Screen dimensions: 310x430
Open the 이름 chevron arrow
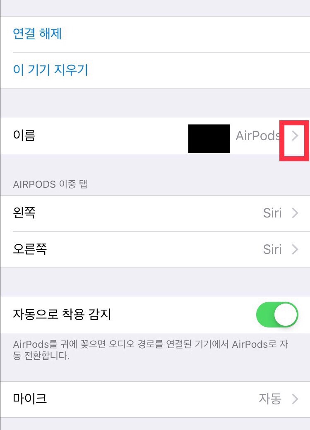click(295, 136)
